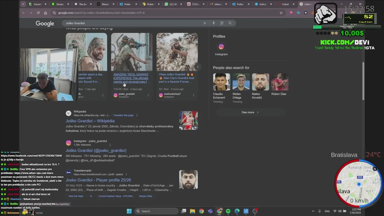Switch to Košice browser tab
The image size is (384, 216).
tap(263, 4)
